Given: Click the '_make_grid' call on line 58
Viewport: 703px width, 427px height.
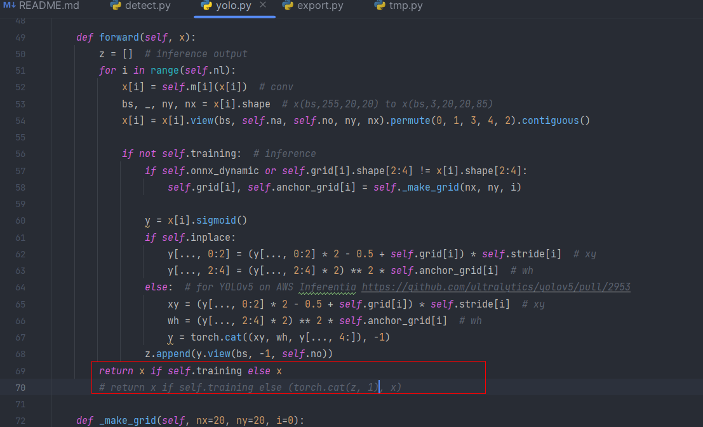Looking at the screenshot, I should coord(431,187).
